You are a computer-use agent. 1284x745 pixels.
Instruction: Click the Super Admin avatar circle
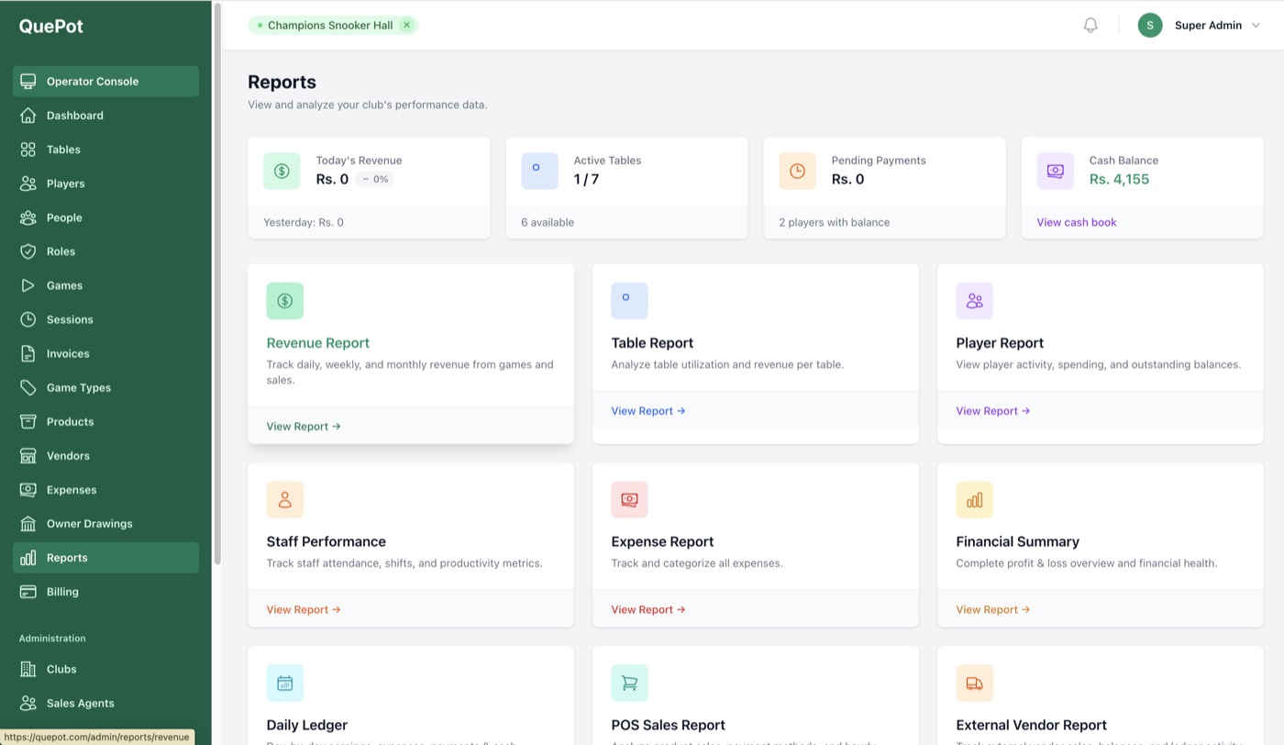pyautogui.click(x=1149, y=26)
